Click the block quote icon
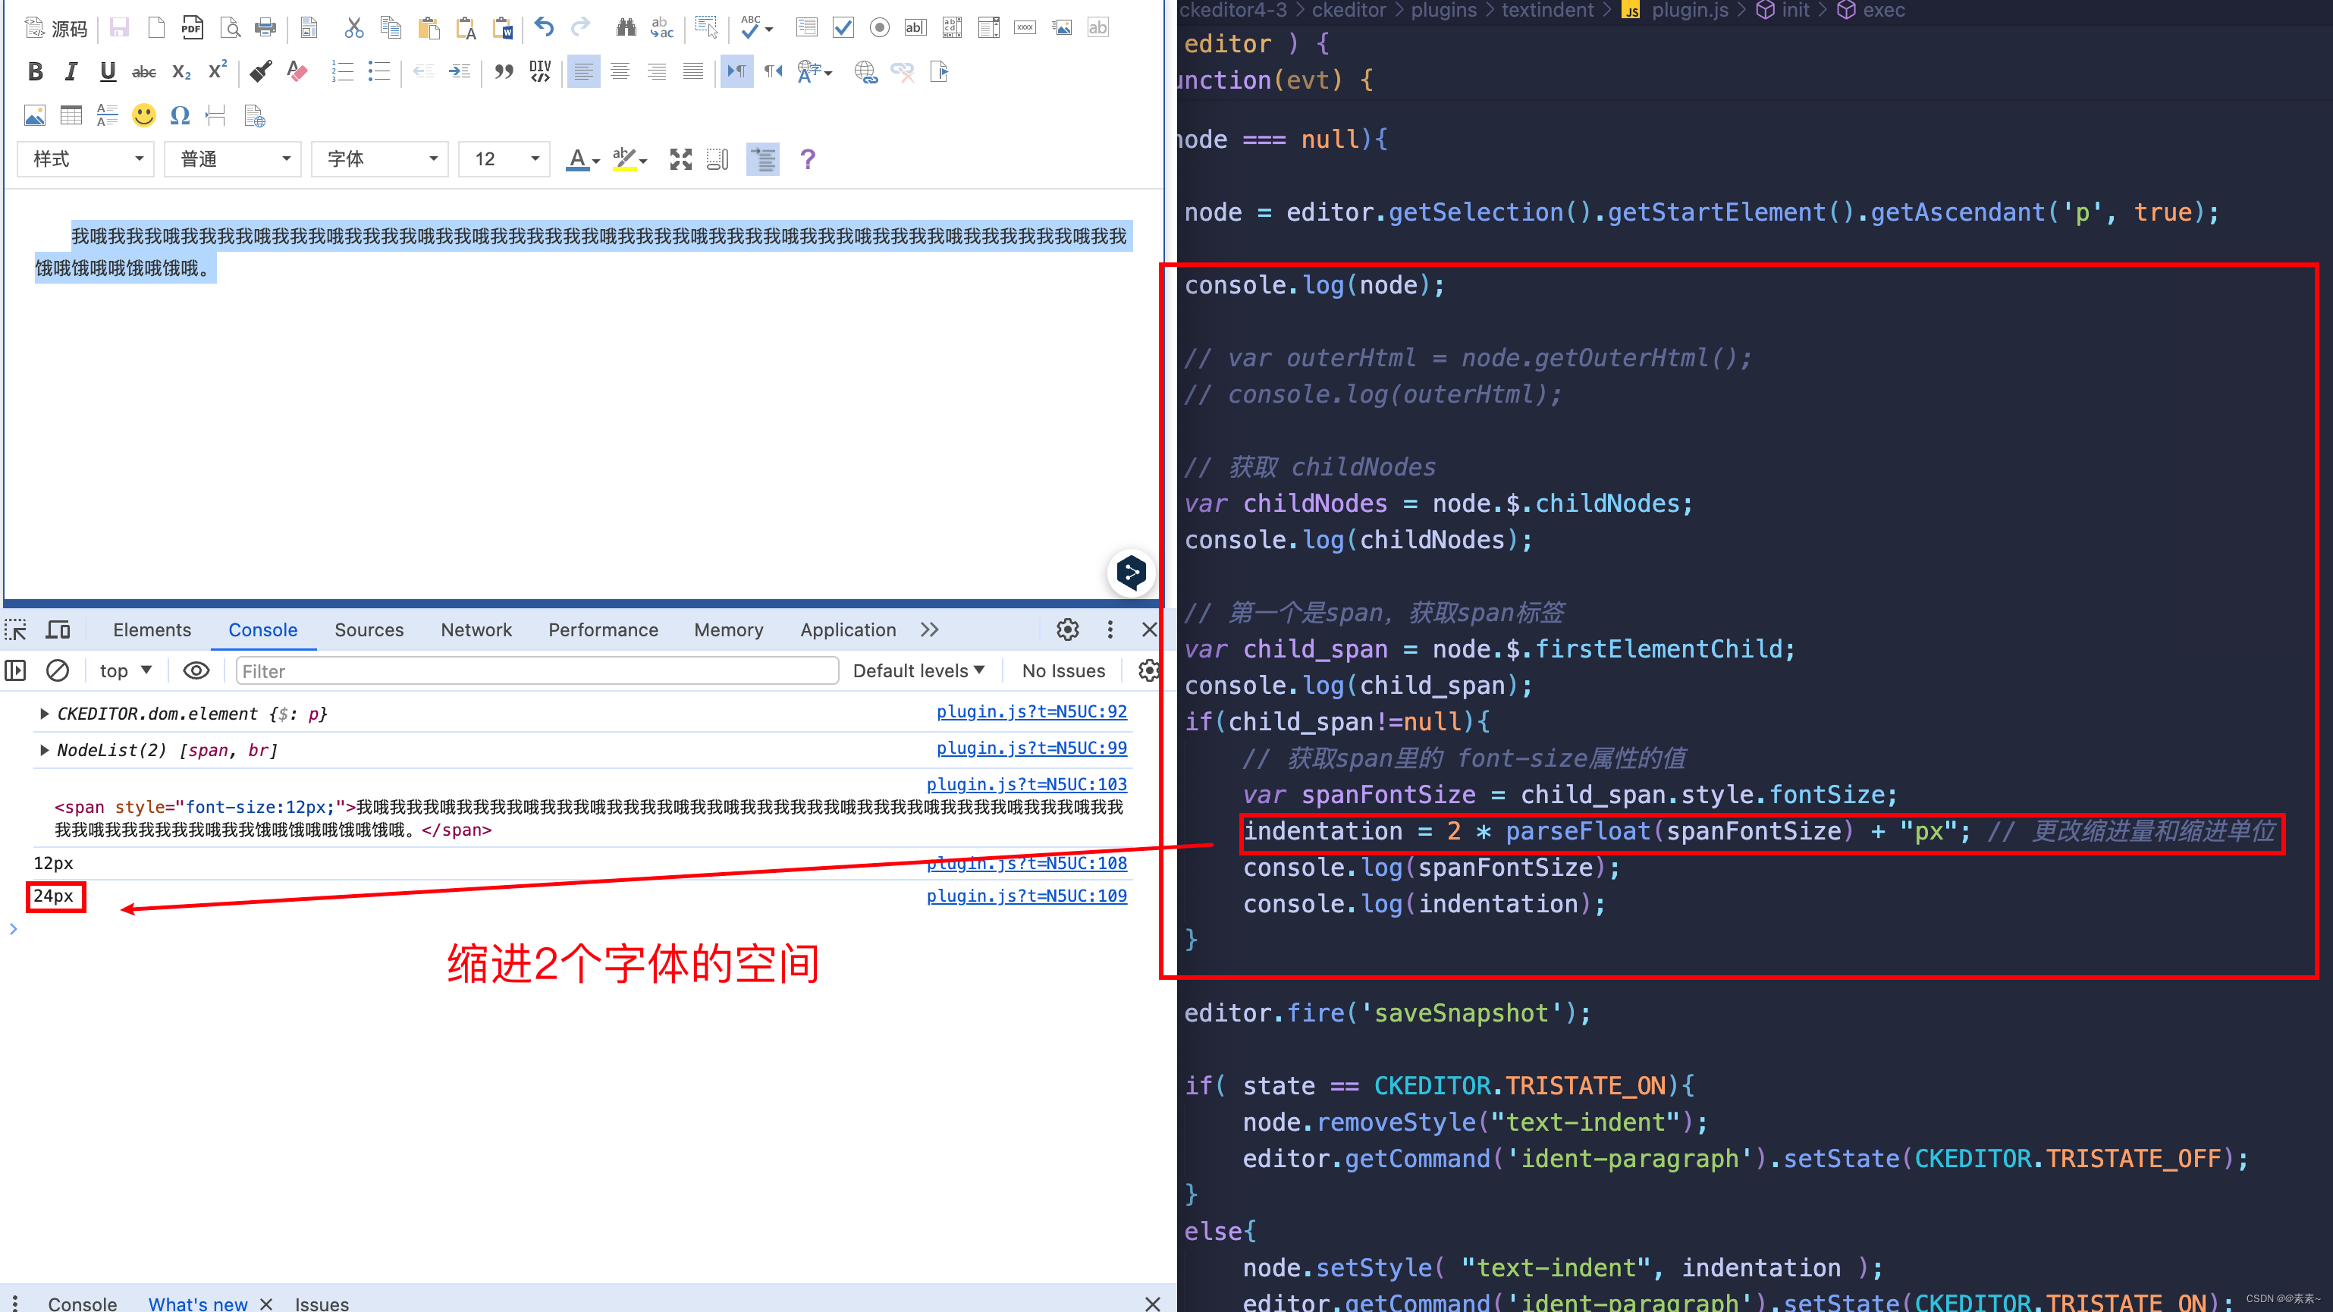This screenshot has width=2333, height=1312. pos(504,71)
